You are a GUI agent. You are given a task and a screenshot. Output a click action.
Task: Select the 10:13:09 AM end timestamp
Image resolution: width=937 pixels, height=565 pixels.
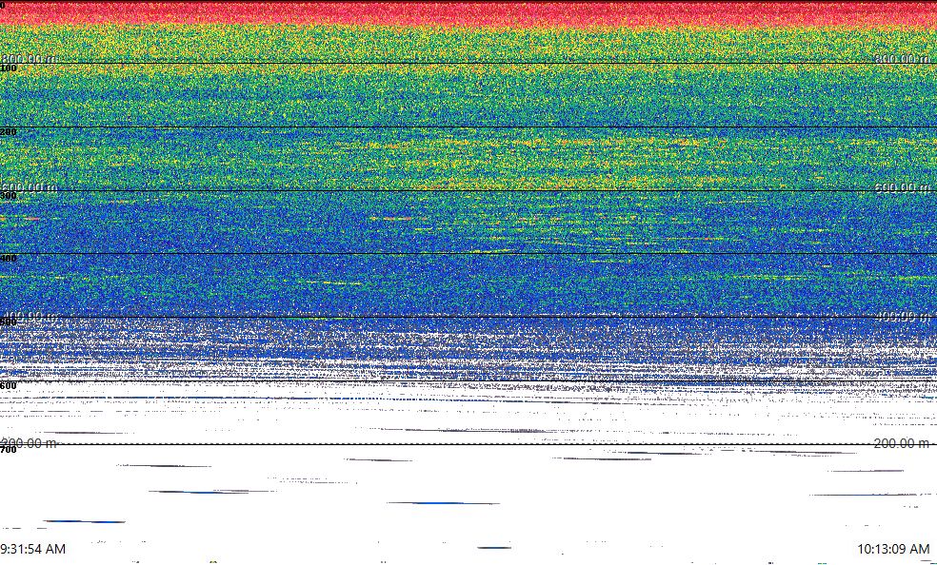click(x=893, y=549)
